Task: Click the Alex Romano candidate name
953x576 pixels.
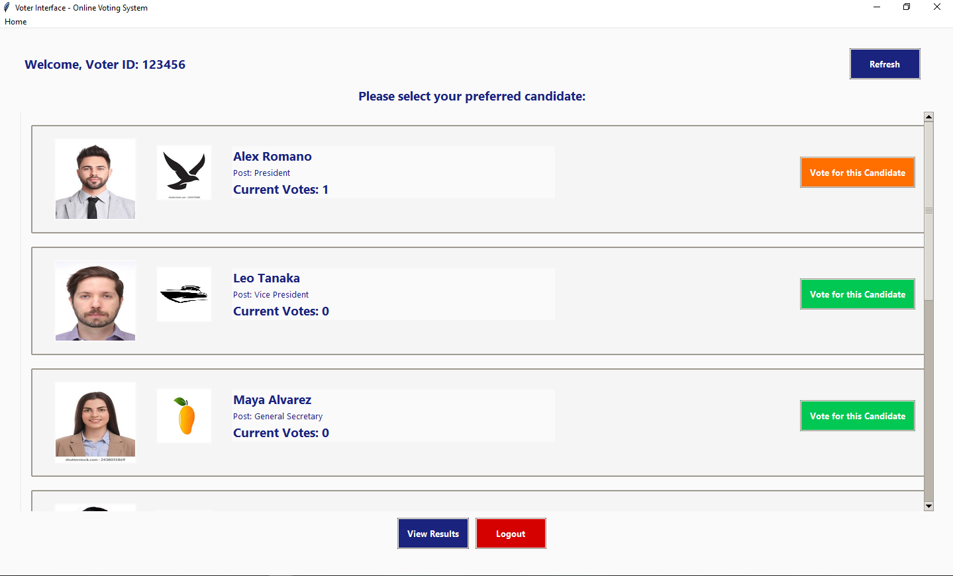Action: [272, 156]
